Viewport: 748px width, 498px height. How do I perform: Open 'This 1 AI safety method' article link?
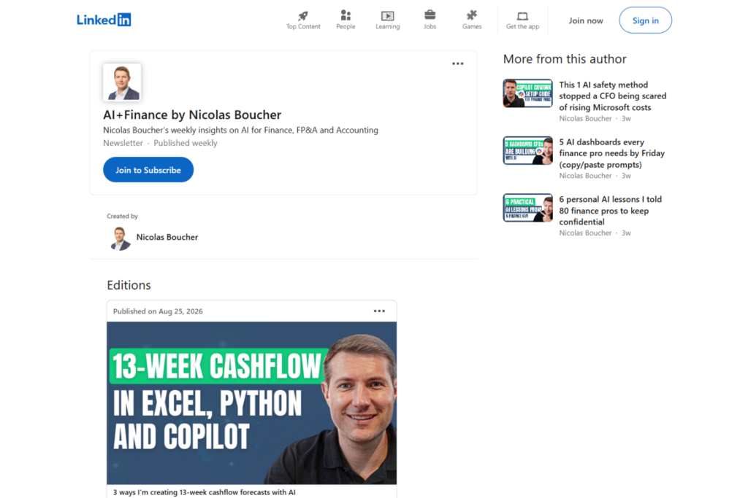pyautogui.click(x=613, y=96)
